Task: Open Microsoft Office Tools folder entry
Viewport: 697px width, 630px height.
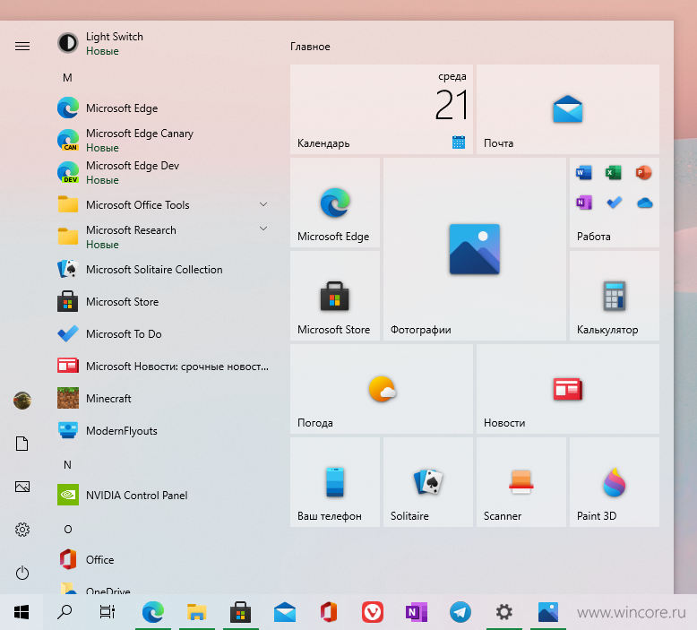Action: point(164,205)
